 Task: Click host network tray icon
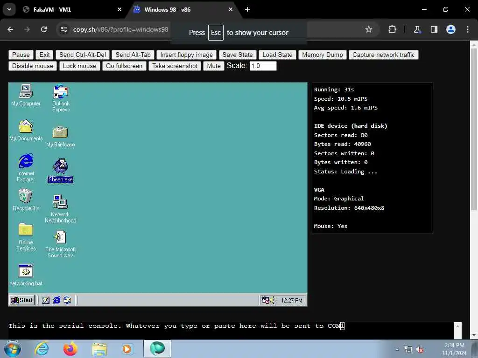(x=408, y=350)
